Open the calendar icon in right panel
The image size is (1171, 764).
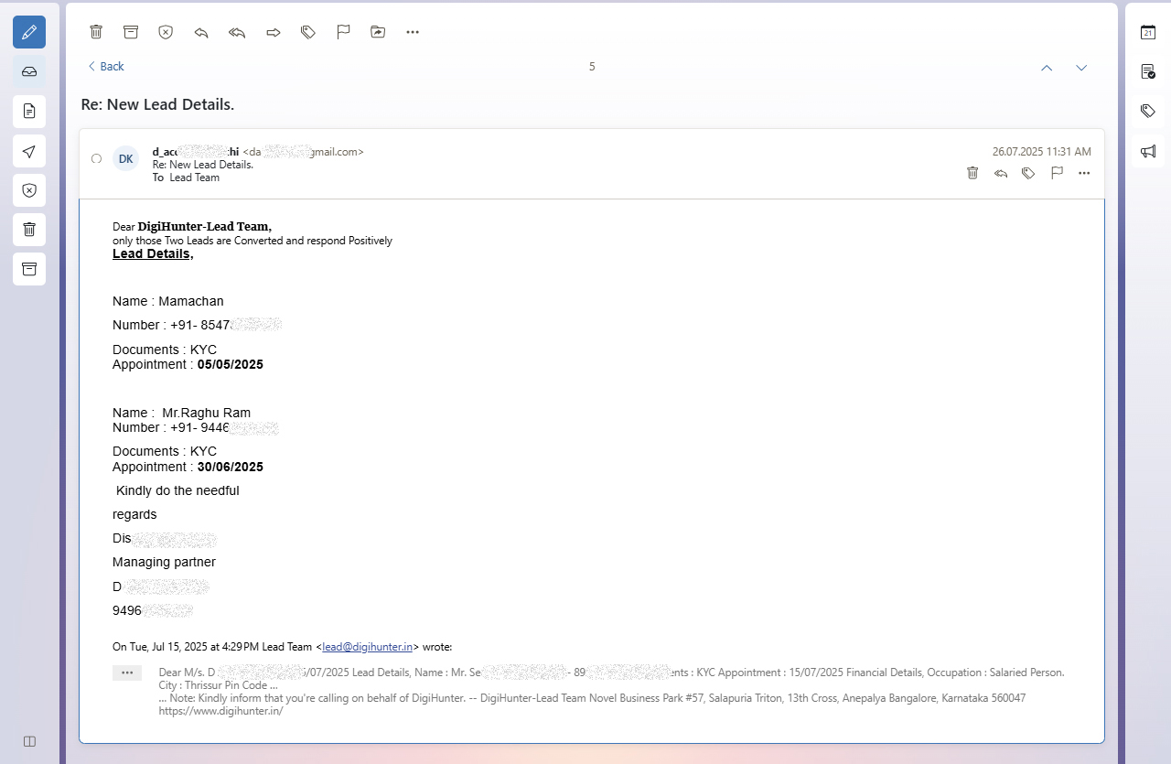pos(1148,32)
